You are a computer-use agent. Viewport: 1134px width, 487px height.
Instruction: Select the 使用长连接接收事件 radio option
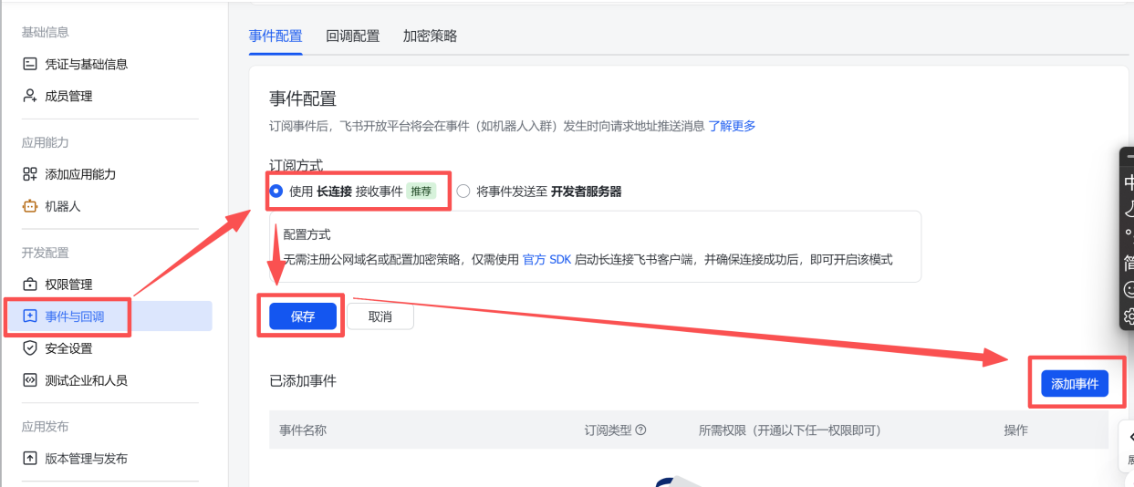[x=276, y=192]
